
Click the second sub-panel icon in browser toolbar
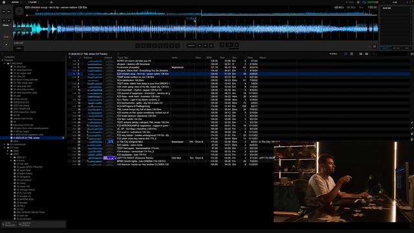(x=367, y=54)
